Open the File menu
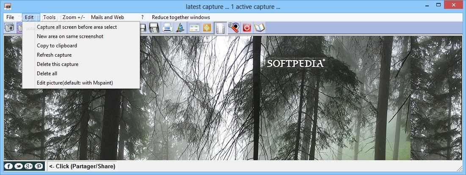This screenshot has height=175, width=466. click(x=10, y=17)
